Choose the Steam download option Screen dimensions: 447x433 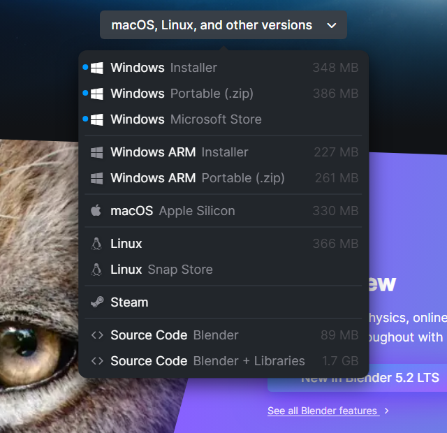coord(223,302)
